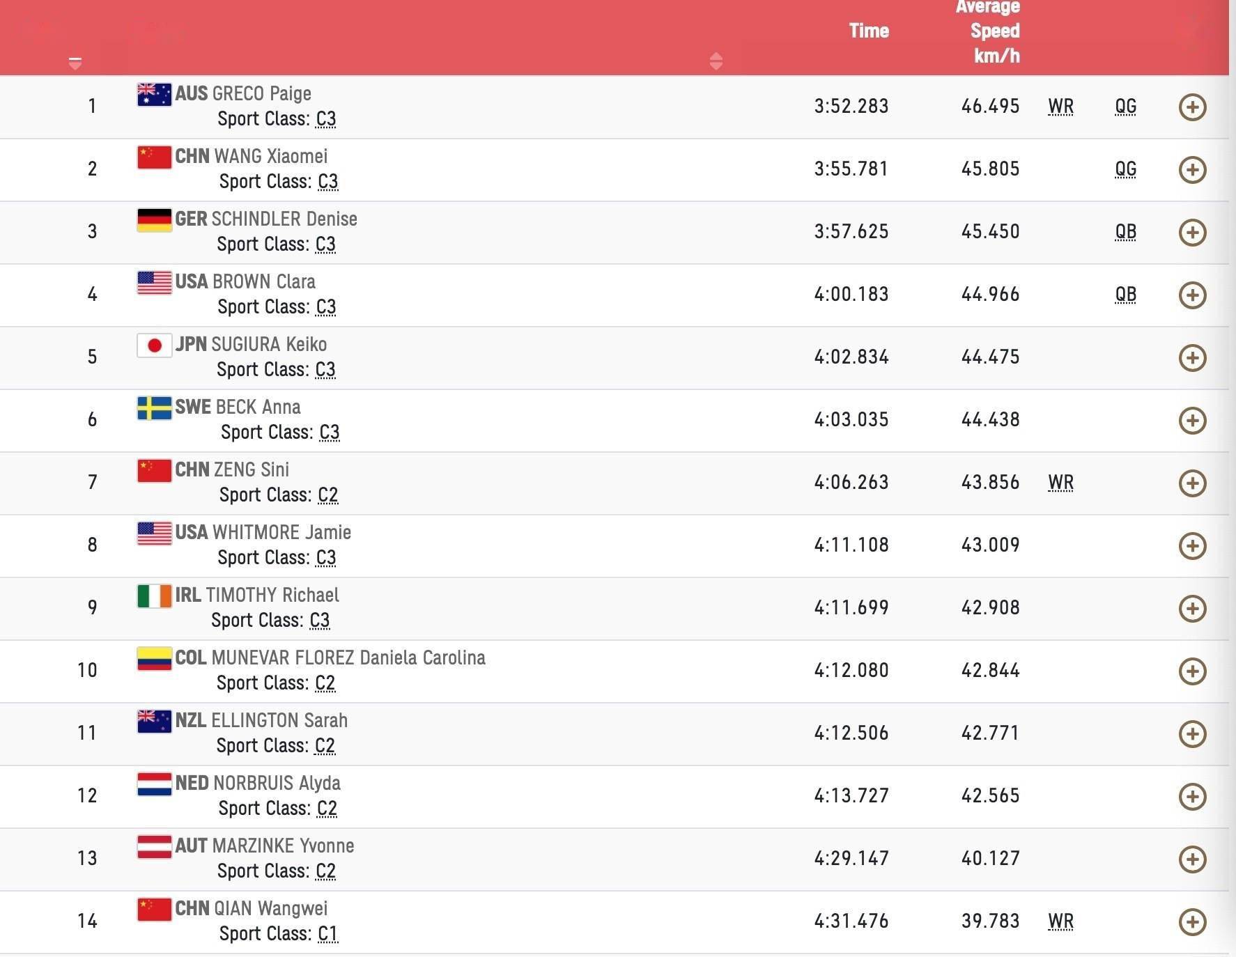Open plus icon for QIAN Wangwei

(1192, 922)
